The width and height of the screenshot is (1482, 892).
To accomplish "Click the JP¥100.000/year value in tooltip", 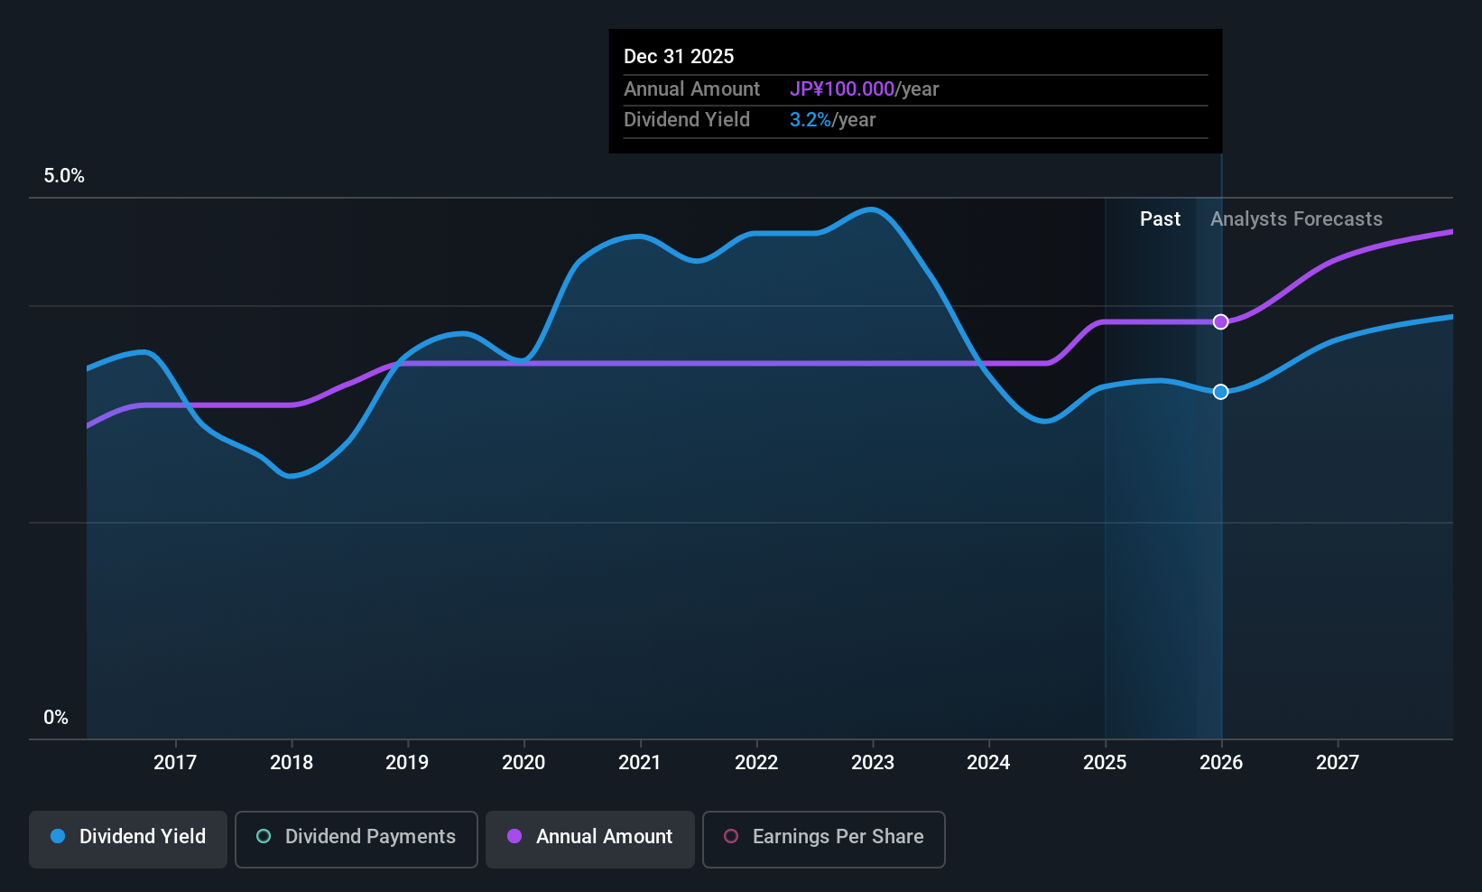I will click(x=864, y=89).
